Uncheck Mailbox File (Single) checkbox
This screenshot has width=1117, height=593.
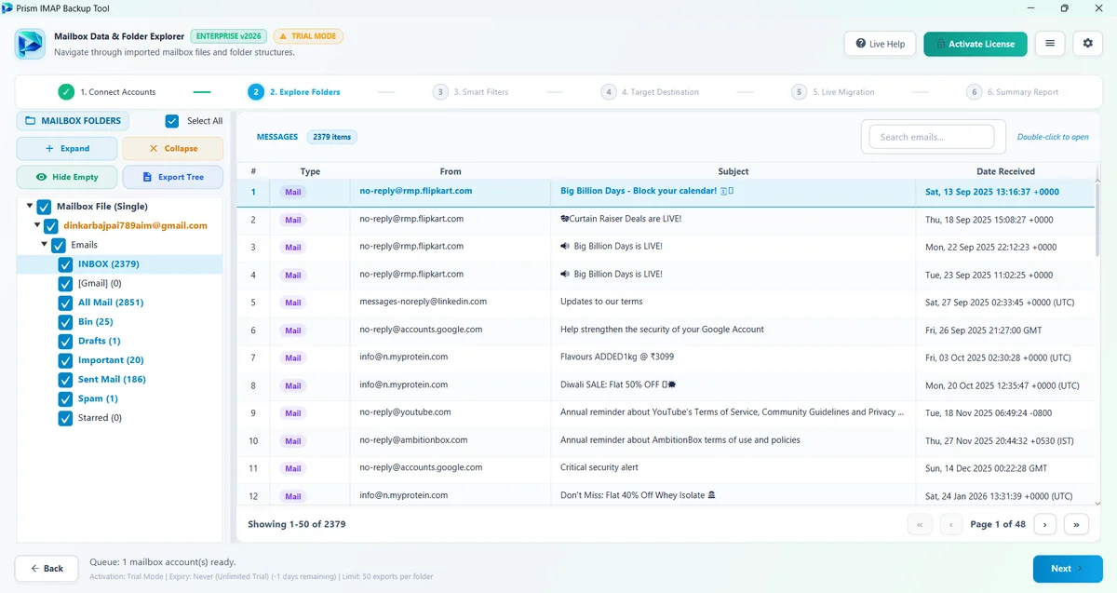click(44, 207)
